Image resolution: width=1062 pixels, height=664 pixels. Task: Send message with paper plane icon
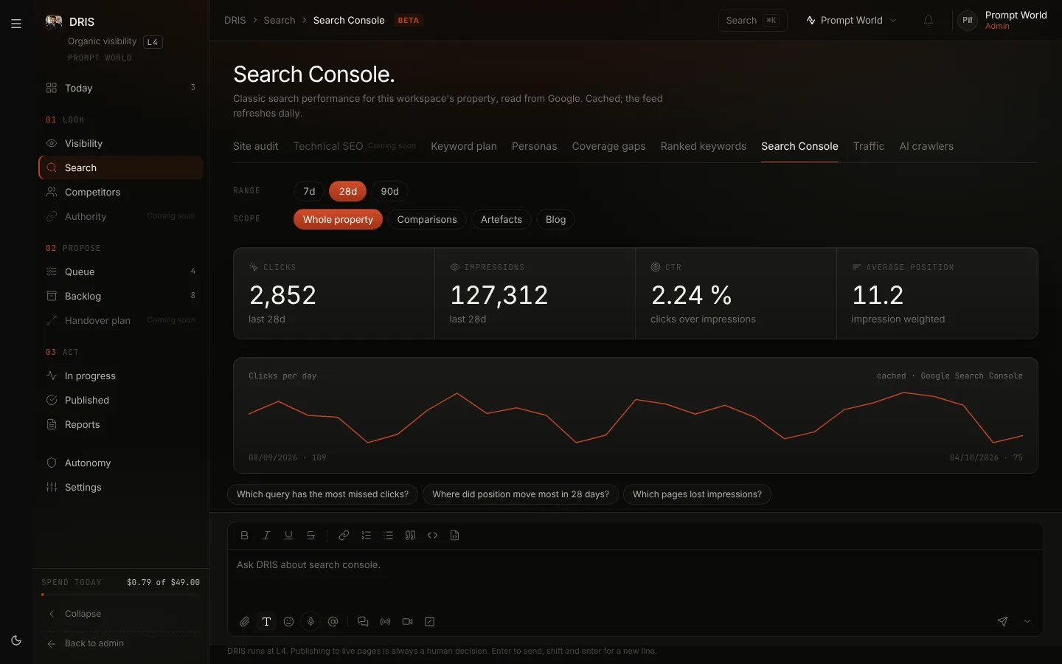pos(1002,622)
